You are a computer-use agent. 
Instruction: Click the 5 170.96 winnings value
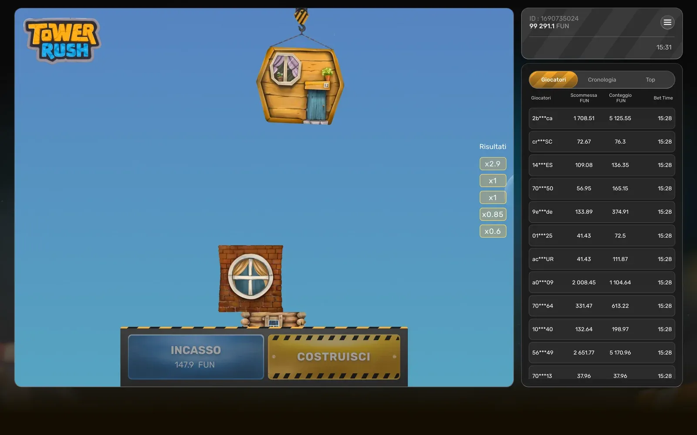click(x=620, y=353)
